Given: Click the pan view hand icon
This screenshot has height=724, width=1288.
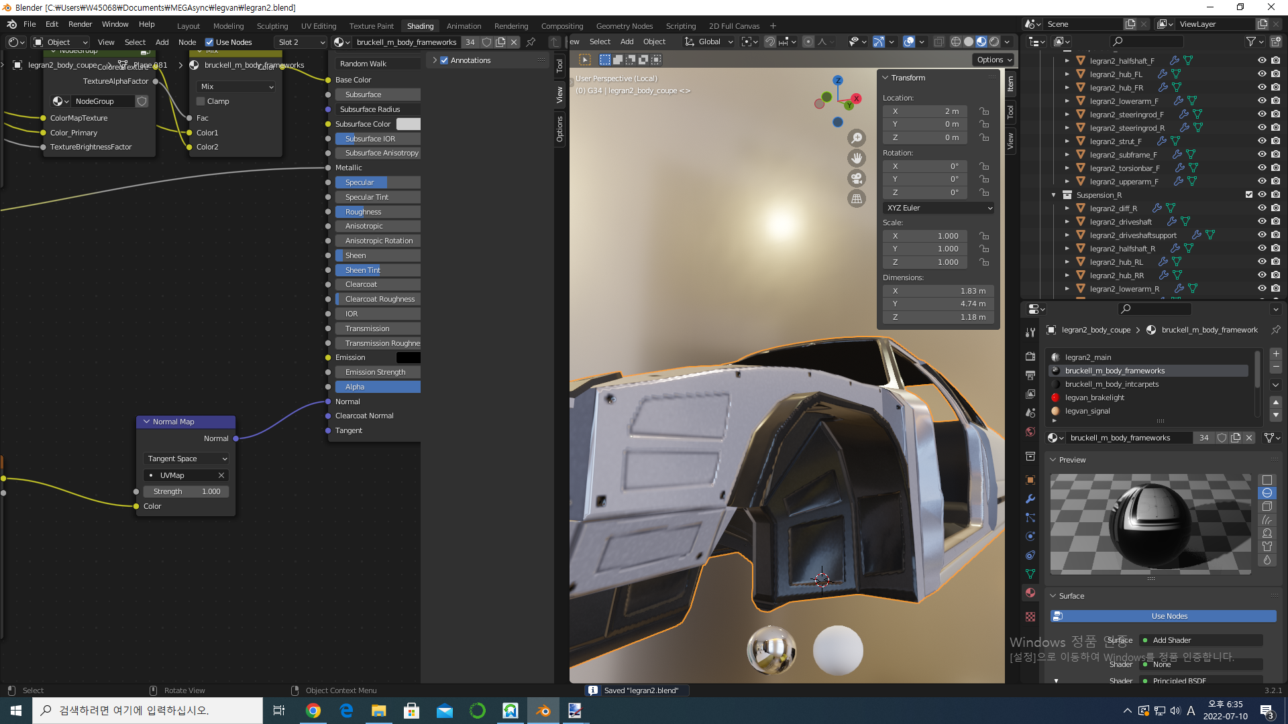Looking at the screenshot, I should (x=857, y=158).
